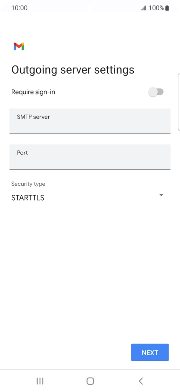Select the STARTTLS security type value

(x=28, y=198)
